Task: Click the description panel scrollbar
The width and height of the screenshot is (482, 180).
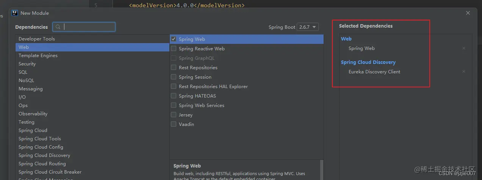Action: point(322,170)
